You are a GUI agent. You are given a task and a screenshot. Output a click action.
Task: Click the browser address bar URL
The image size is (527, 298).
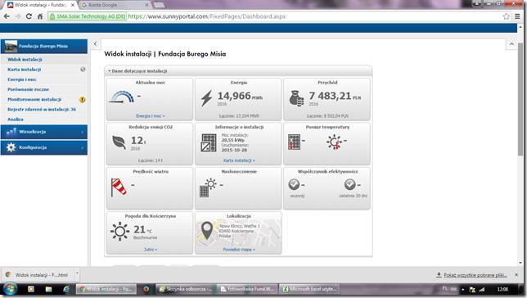[207, 16]
